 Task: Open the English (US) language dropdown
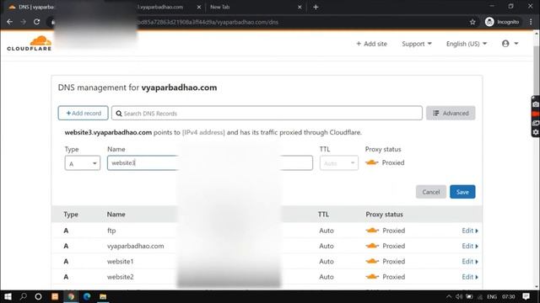(x=467, y=44)
